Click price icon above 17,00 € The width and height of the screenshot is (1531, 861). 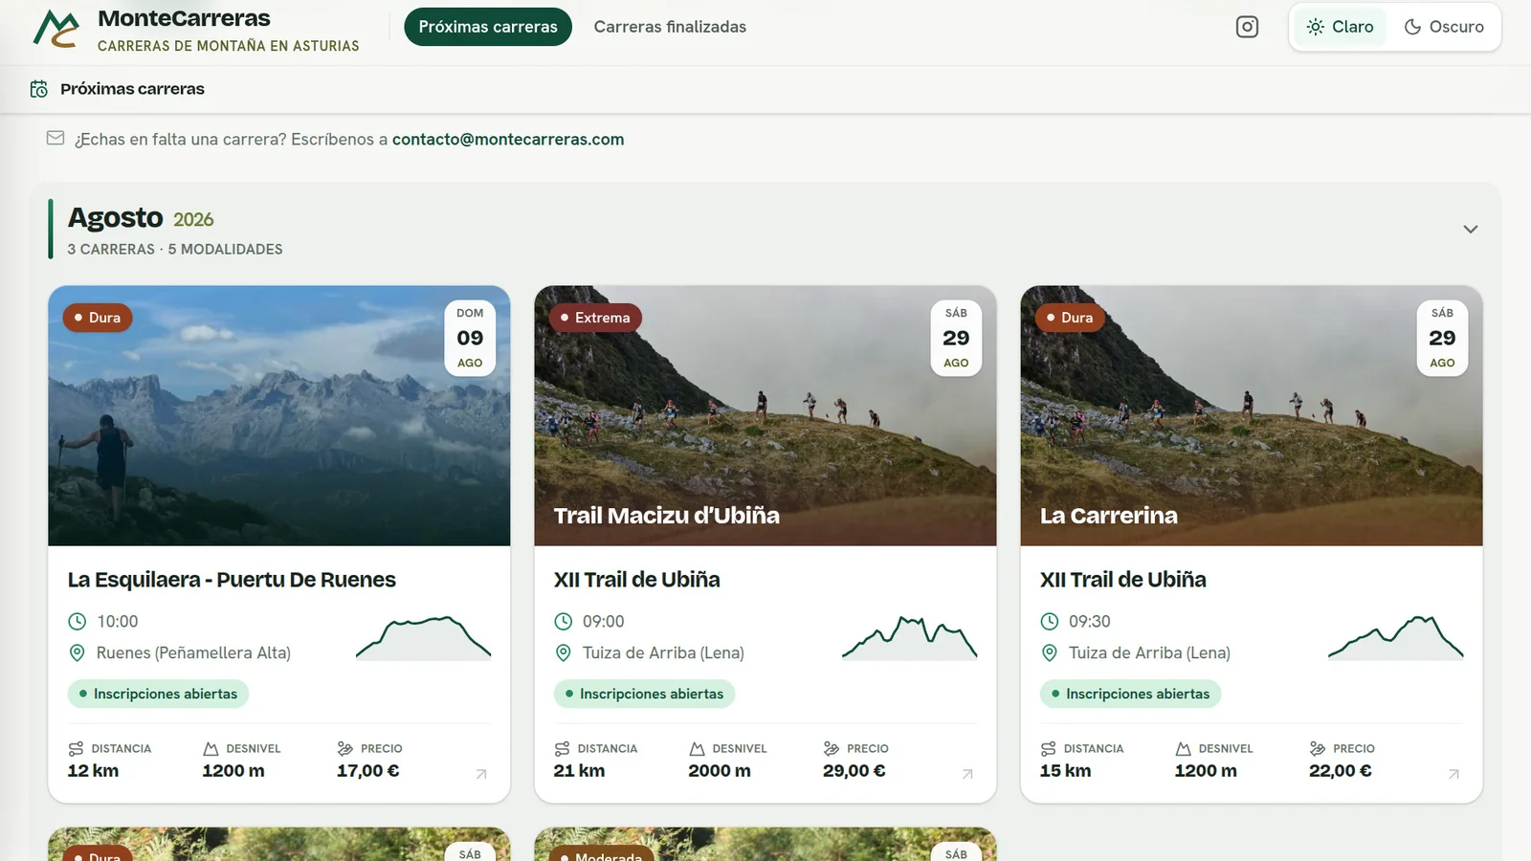345,749
